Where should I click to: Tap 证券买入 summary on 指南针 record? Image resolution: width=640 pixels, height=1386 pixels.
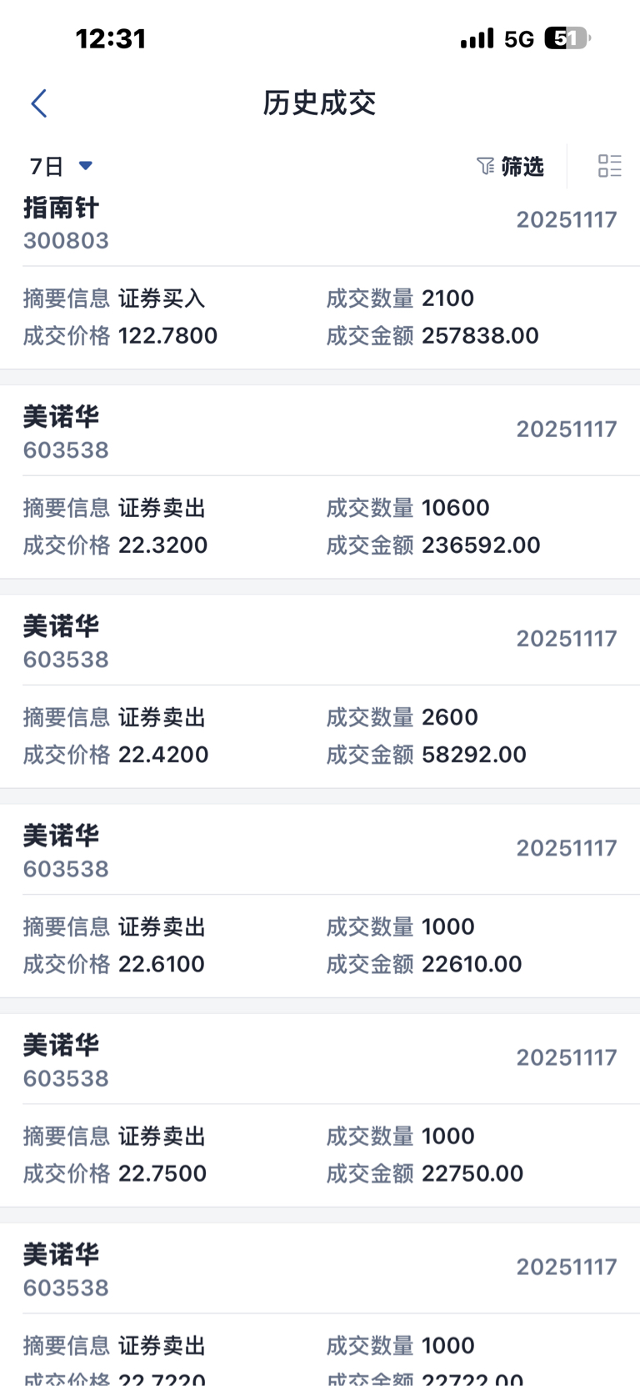162,298
